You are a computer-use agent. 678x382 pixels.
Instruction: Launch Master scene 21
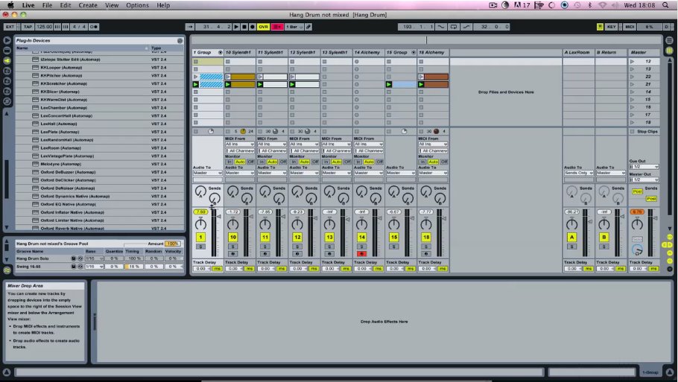click(632, 84)
